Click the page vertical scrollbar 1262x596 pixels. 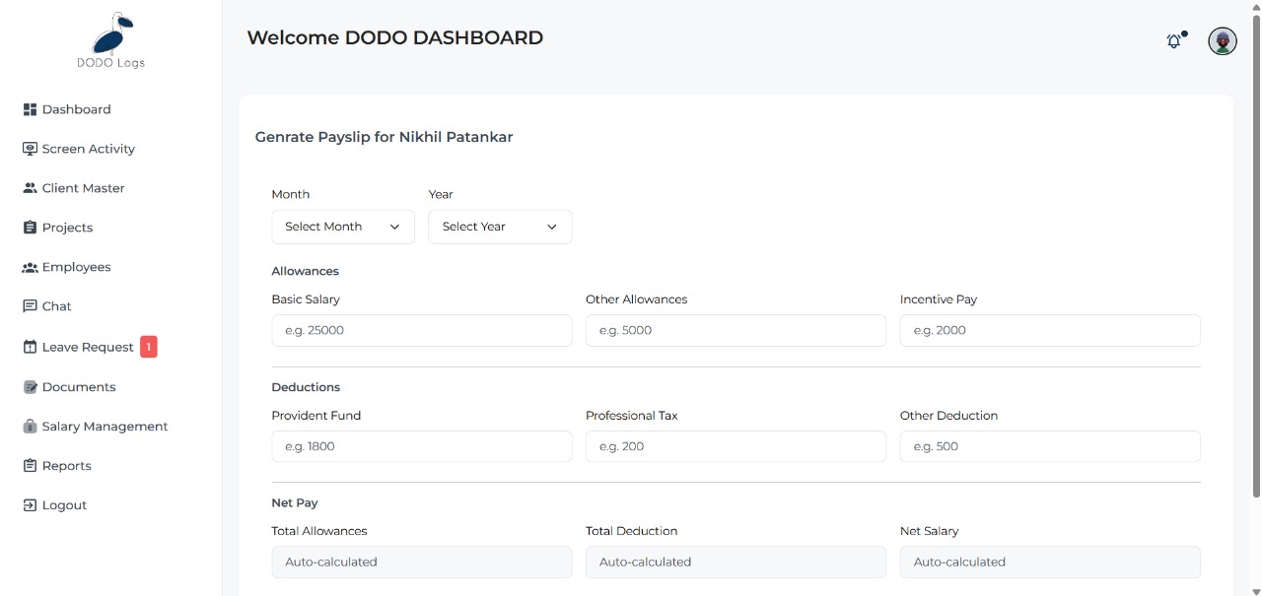click(1255, 246)
